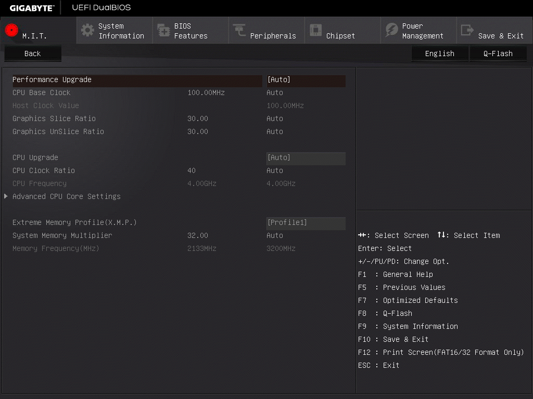Click the BIOS Features chip icon

[x=163, y=30]
